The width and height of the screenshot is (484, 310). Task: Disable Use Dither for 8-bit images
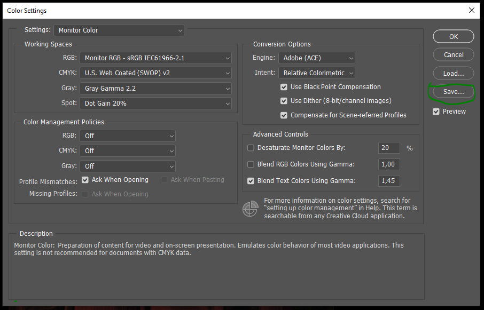click(x=284, y=101)
